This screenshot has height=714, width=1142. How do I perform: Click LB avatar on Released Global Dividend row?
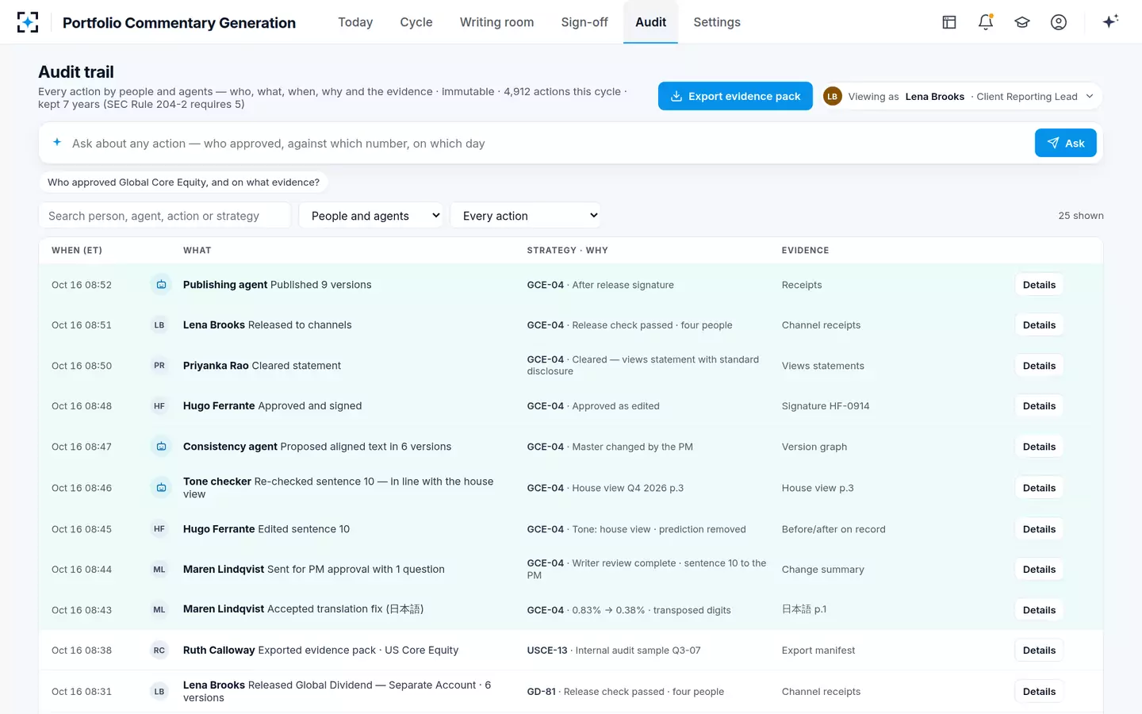159,692
